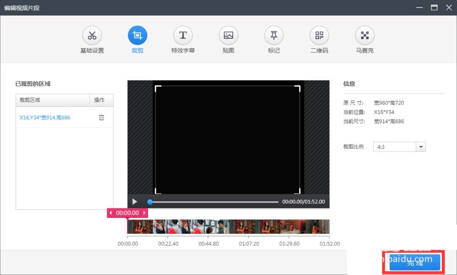This screenshot has width=457, height=275.
Task: Click the top-left crop corner handle
Action: click(158, 88)
